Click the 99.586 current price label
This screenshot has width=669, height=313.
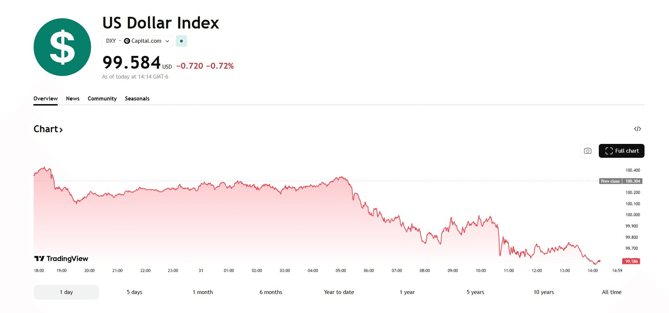(631, 261)
